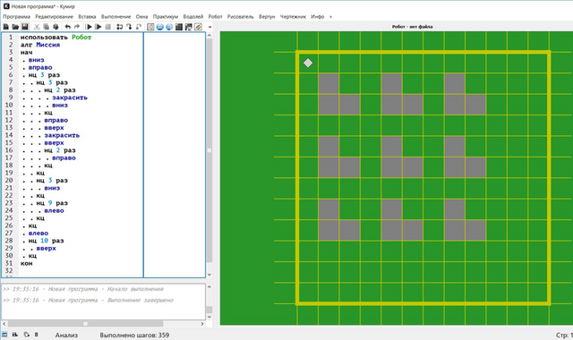This screenshot has width=573, height=340.
Task: Open the Редактирование menu
Action: 54,16
